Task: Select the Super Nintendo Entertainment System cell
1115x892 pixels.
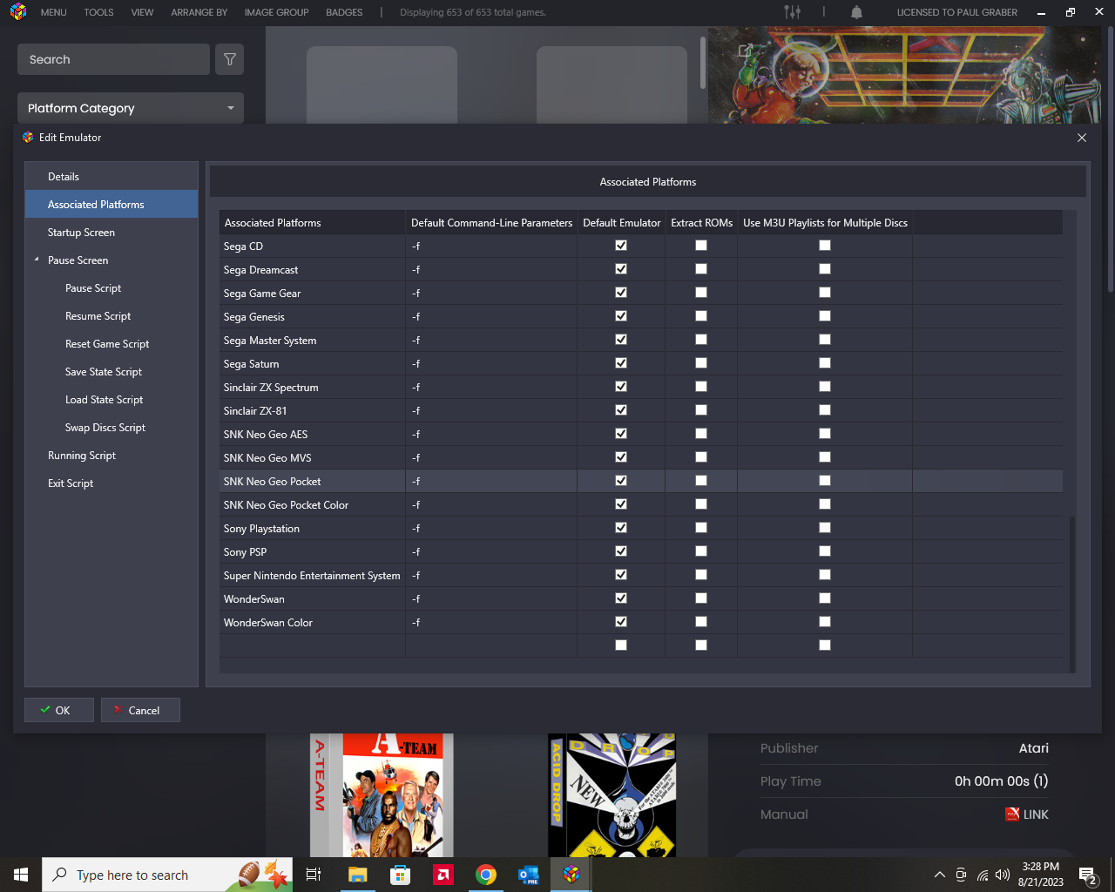Action: click(x=312, y=576)
